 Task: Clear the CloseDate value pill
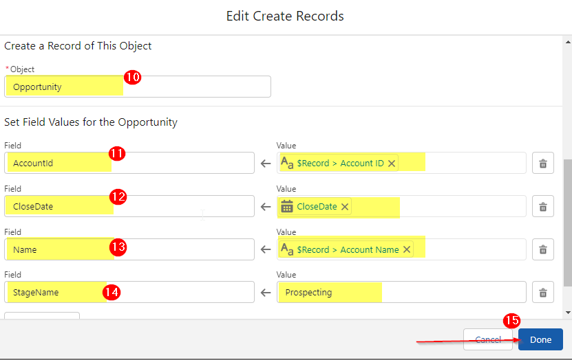345,207
